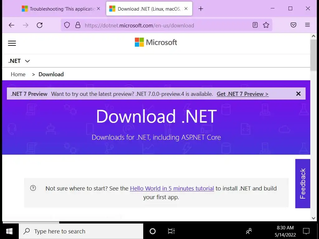This screenshot has height=239, width=319.
Task: Open the tracking protection shield icon
Action: click(x=67, y=25)
